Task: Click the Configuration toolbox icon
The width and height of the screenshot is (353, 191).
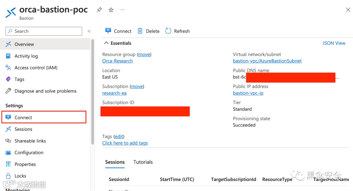Action: tap(8, 152)
